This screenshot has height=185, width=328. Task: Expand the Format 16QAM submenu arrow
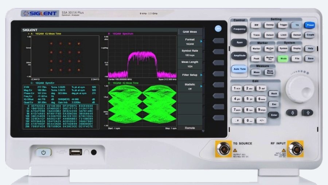[201, 41]
